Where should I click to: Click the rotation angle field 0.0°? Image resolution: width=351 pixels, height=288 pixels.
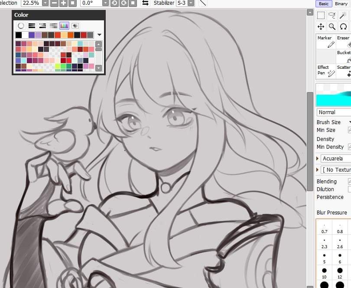[x=92, y=3]
